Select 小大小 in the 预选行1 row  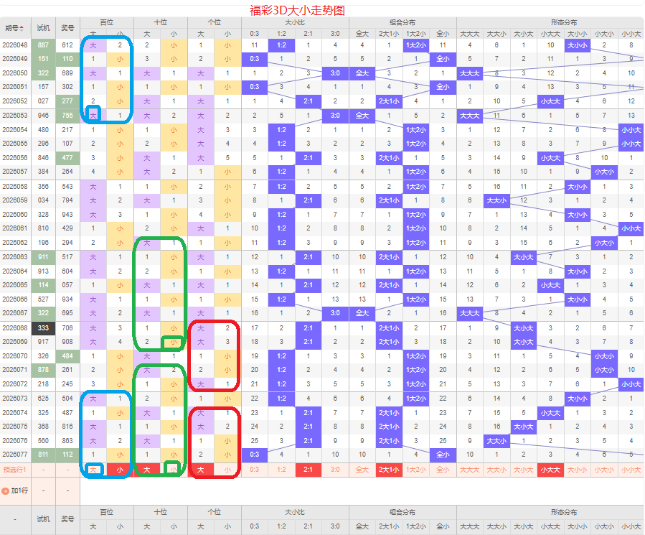click(x=604, y=470)
